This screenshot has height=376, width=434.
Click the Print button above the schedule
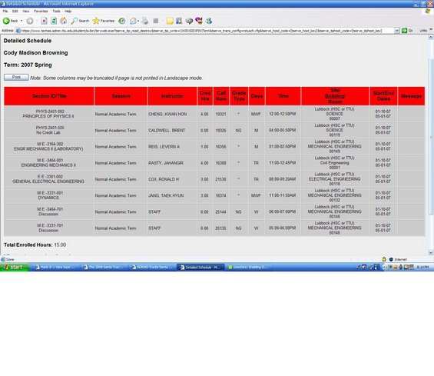(16, 78)
